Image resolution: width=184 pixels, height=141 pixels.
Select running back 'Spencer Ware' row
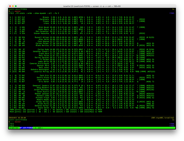(x=82, y=66)
